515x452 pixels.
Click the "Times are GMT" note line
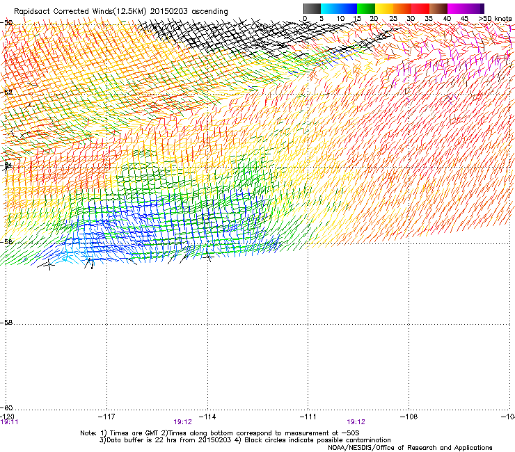pos(220,433)
